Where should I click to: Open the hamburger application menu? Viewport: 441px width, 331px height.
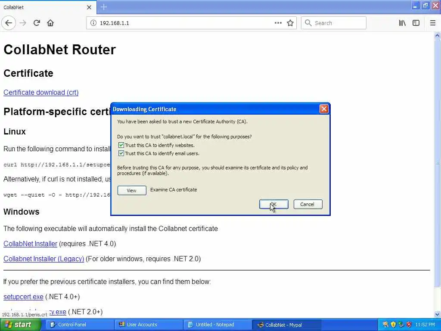[x=433, y=23]
